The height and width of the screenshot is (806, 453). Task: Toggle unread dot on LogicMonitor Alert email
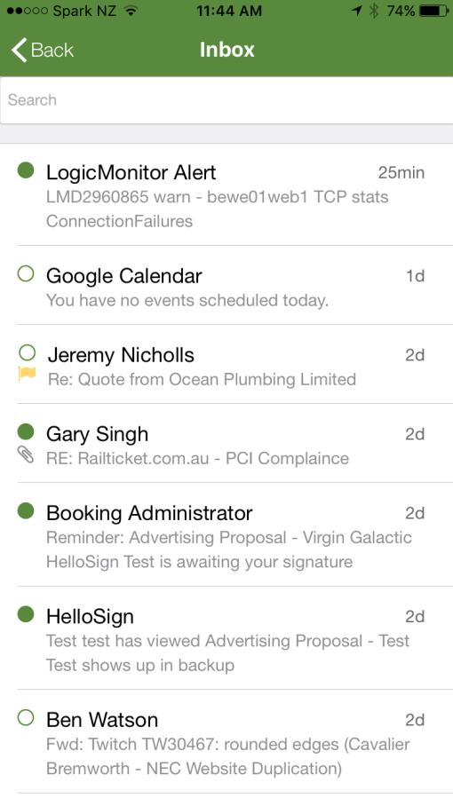[26, 170]
